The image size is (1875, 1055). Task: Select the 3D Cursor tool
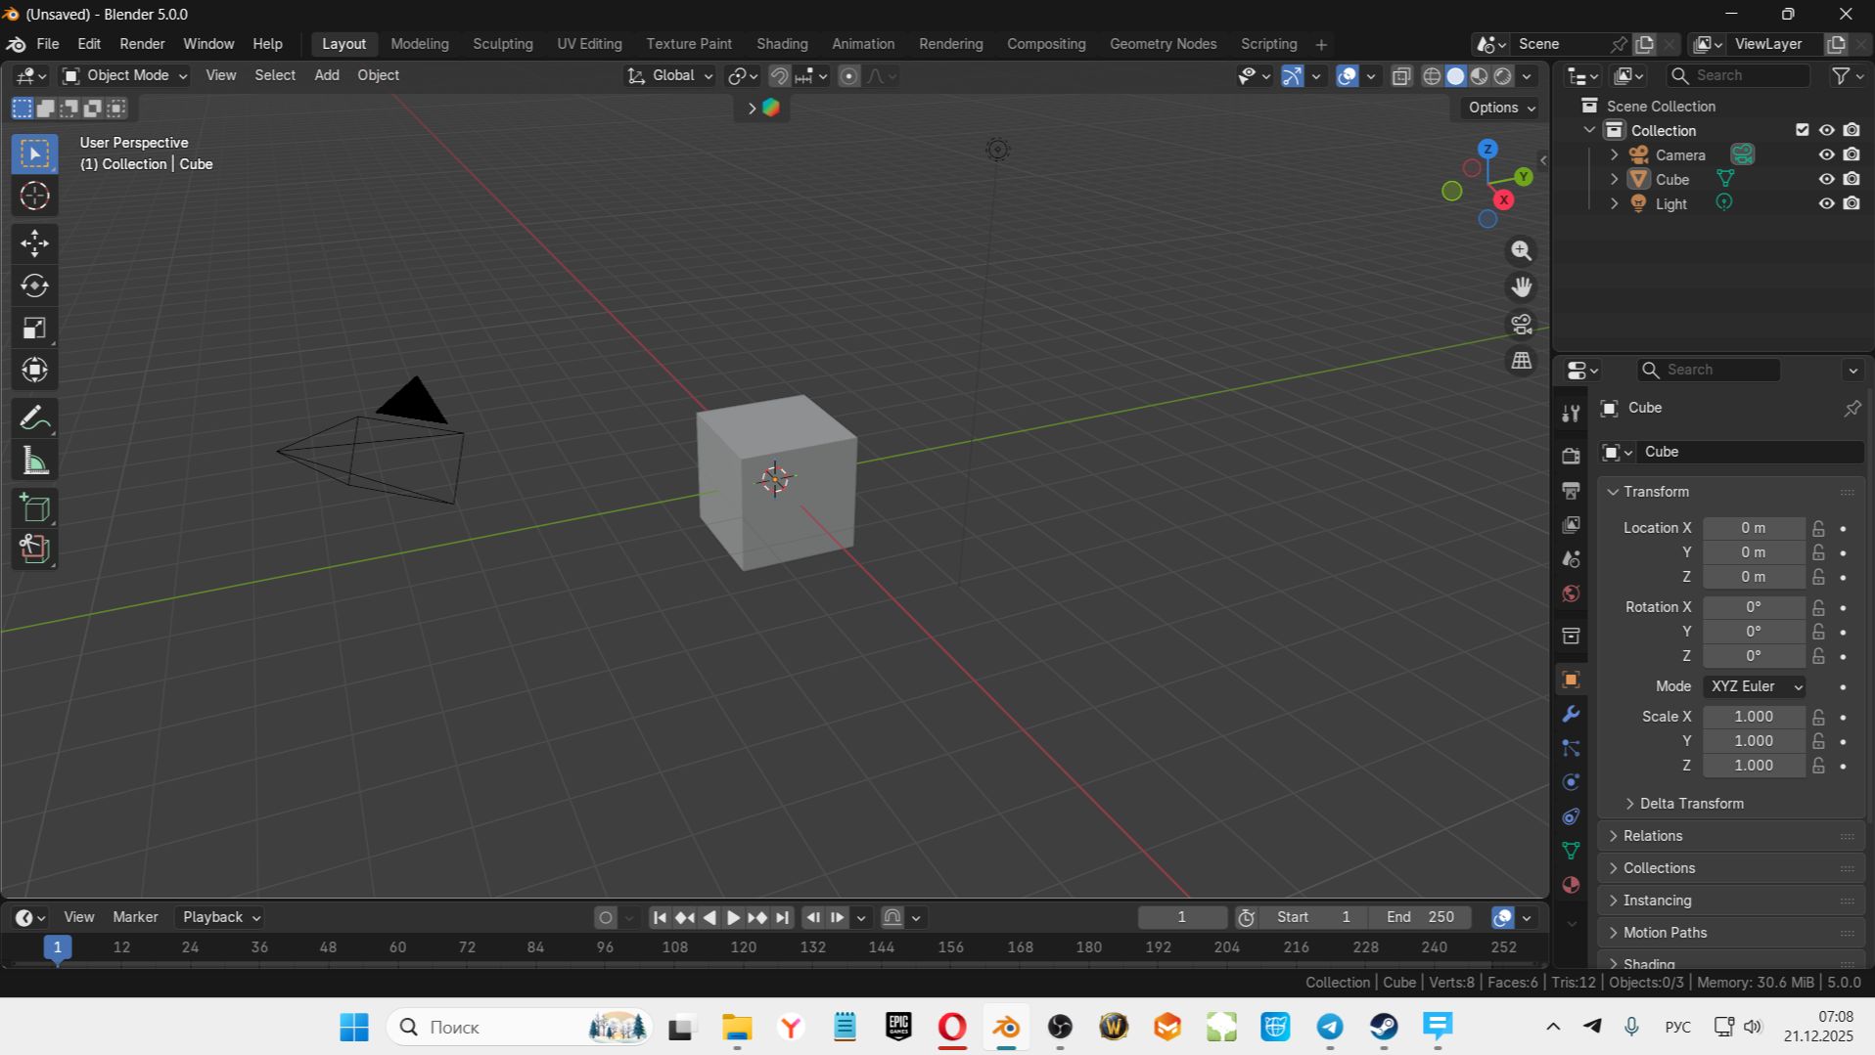(x=34, y=197)
